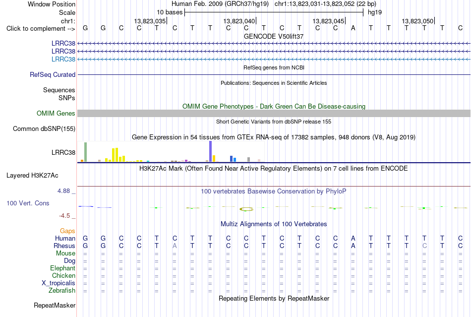Click 'RefSeq genes from NCBI' track title
The height and width of the screenshot is (317, 471).
[274, 67]
